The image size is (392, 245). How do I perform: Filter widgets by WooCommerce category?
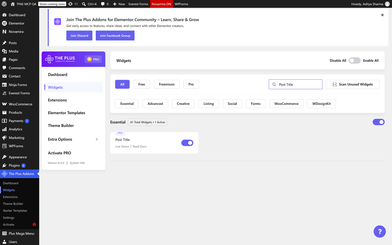(x=286, y=104)
